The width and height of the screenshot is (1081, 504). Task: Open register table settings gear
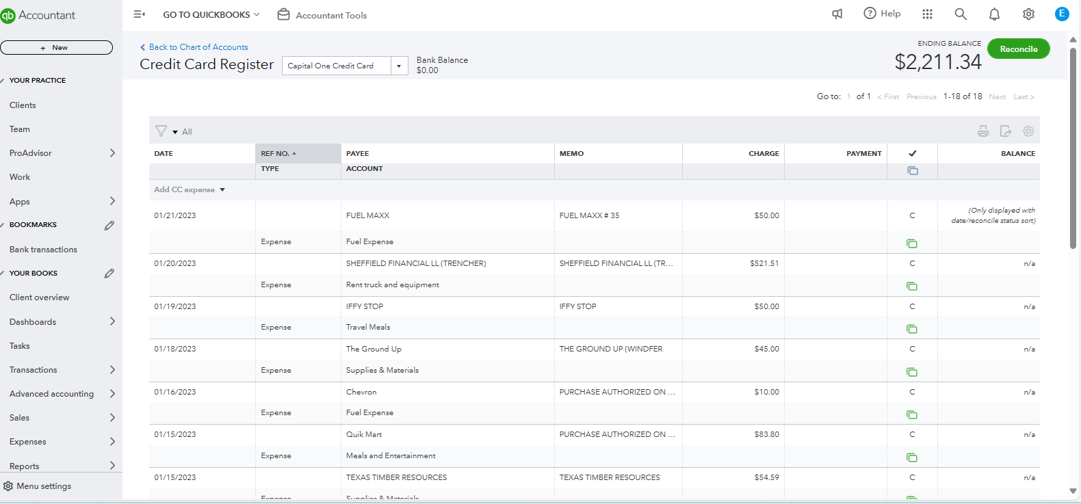1028,131
